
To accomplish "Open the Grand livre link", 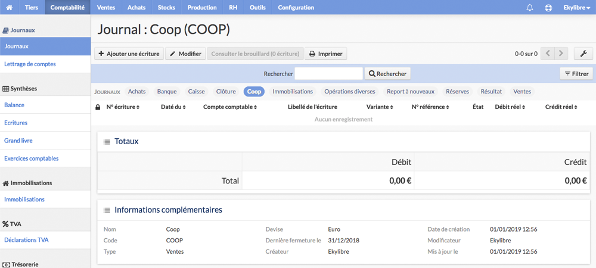I will (45, 141).
